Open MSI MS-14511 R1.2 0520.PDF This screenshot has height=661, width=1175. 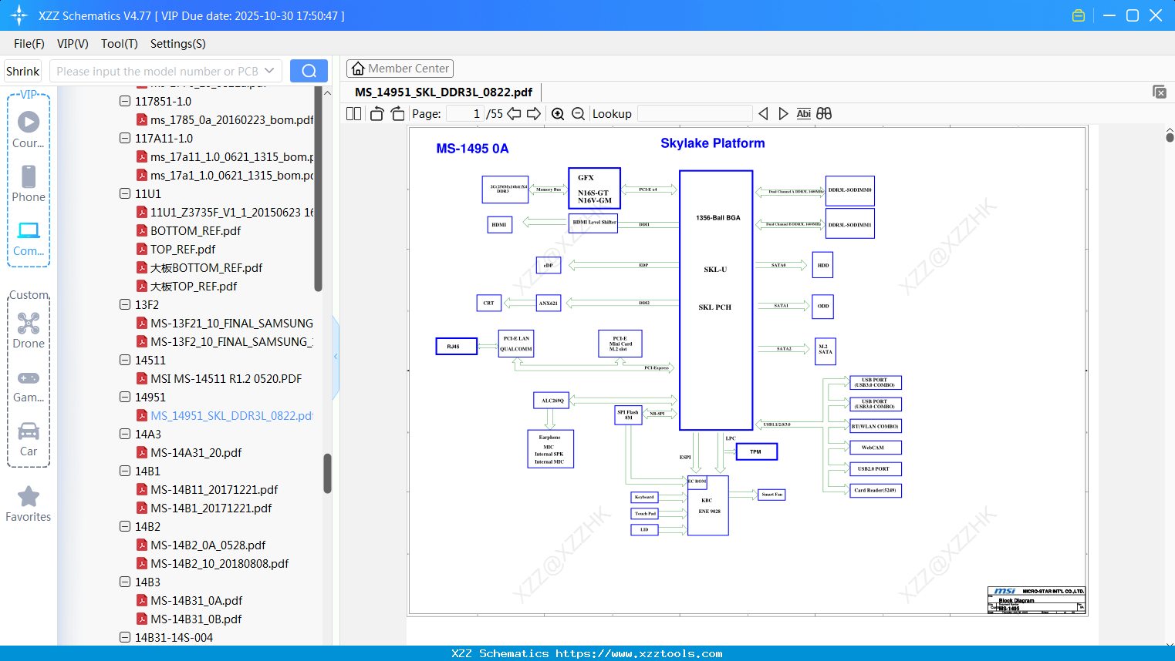[226, 378]
